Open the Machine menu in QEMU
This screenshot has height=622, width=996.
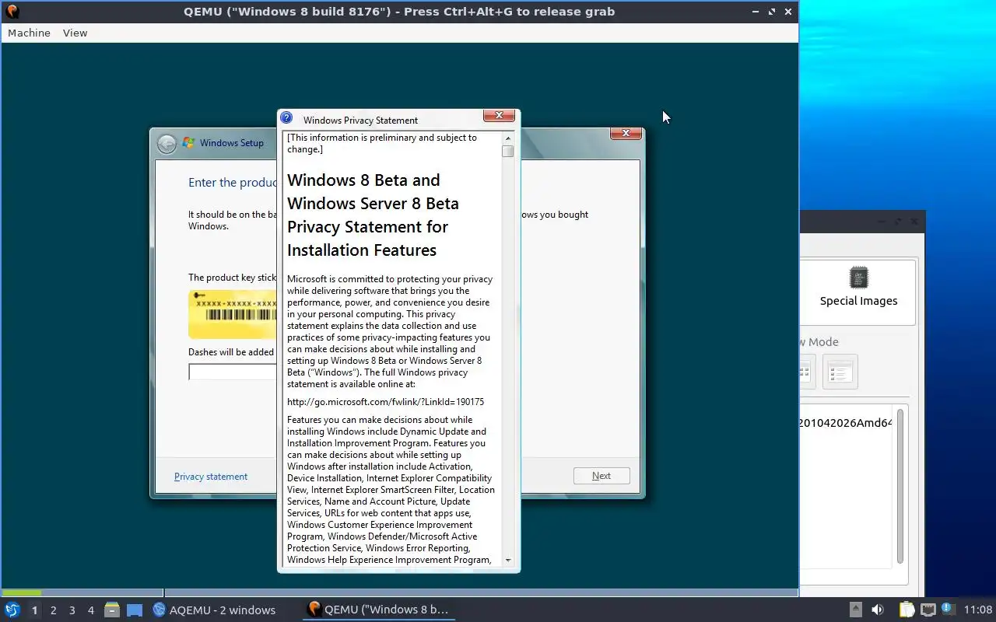[29, 33]
